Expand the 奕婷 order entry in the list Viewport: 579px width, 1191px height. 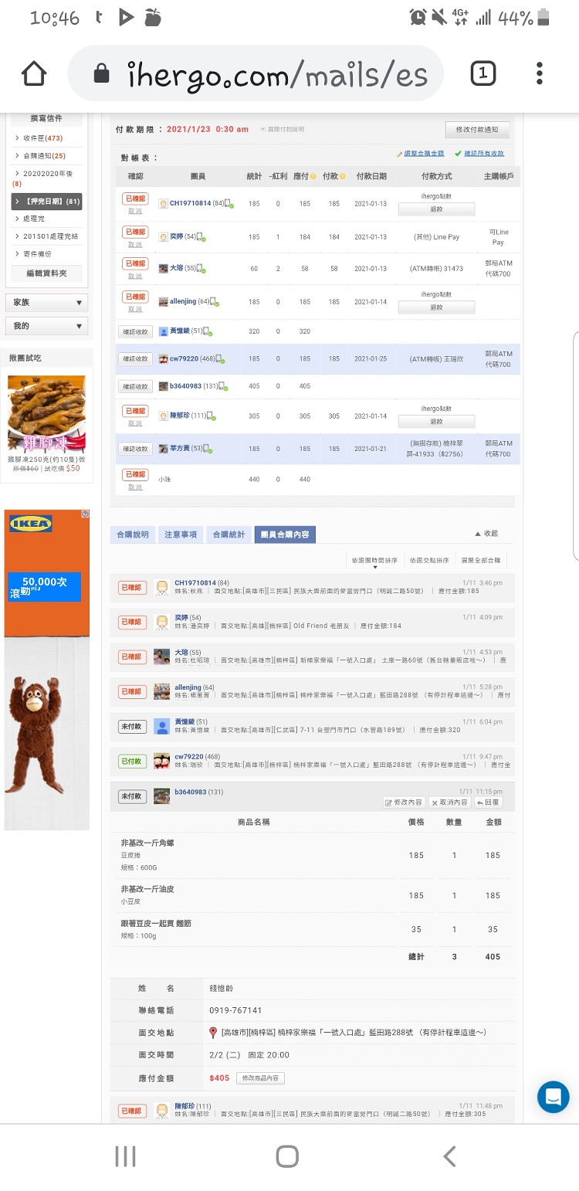pyautogui.click(x=313, y=622)
